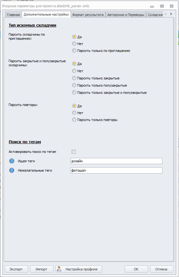Click label Нежелательные теги
This screenshot has width=179, height=277.
(35, 170)
